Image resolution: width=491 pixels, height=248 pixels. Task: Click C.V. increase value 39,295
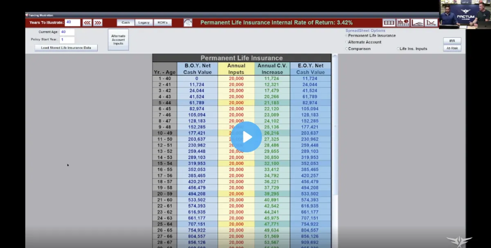pyautogui.click(x=272, y=194)
